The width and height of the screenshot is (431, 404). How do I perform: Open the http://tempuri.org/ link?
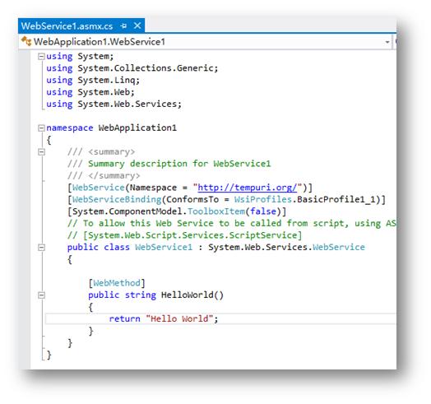(x=247, y=188)
